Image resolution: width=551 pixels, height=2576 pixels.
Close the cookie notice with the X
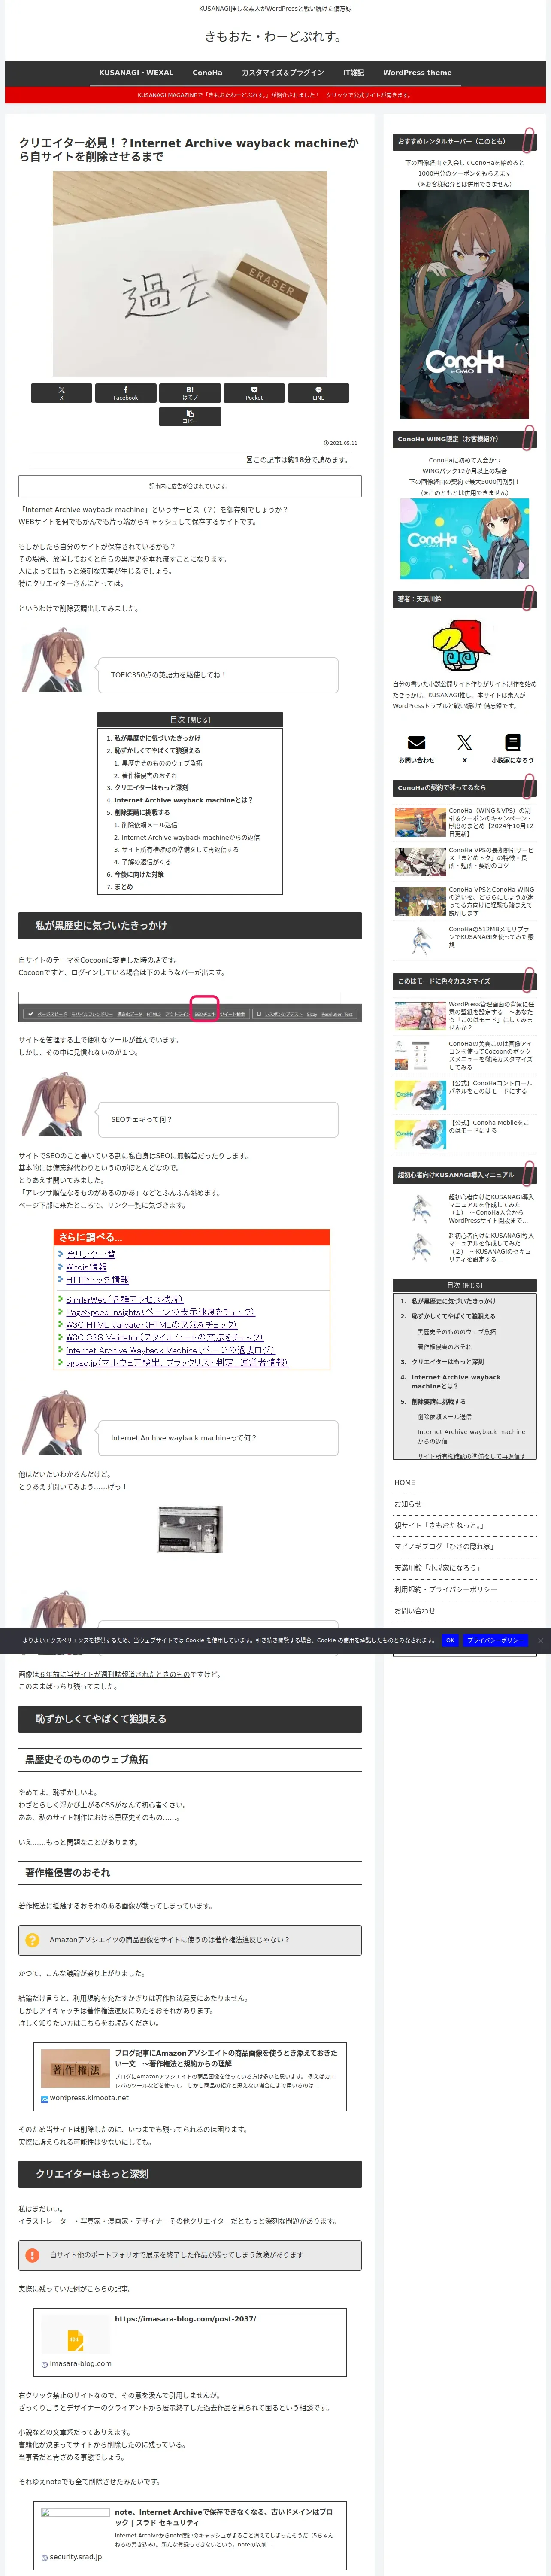[540, 1640]
